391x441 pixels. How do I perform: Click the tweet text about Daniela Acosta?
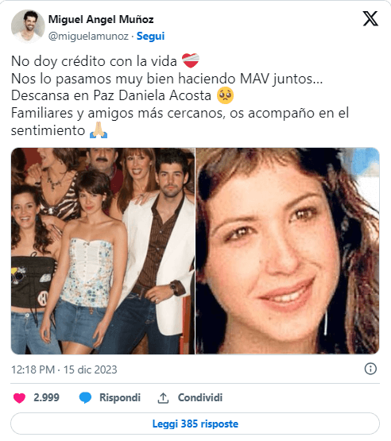[180, 95]
